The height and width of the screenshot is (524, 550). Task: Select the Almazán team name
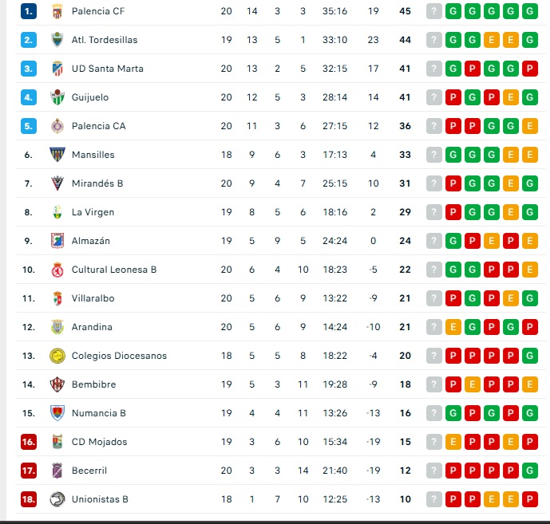point(91,241)
